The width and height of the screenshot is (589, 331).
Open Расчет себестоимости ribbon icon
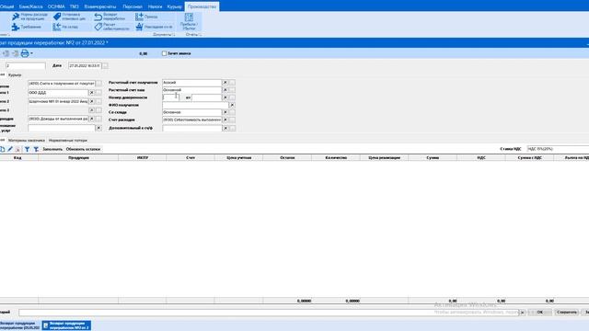point(98,27)
